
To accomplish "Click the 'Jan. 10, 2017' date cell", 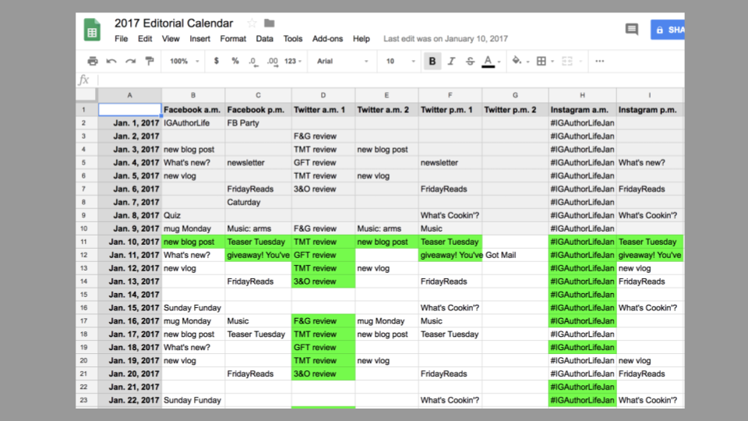I will [130, 242].
